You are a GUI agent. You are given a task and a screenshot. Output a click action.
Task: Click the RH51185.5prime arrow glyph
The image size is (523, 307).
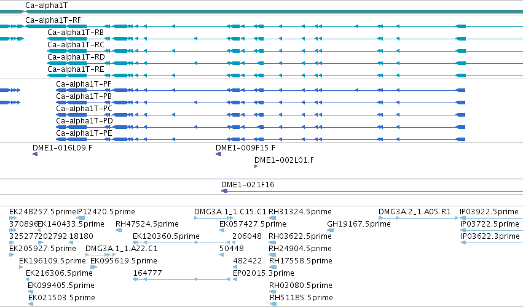(x=273, y=304)
